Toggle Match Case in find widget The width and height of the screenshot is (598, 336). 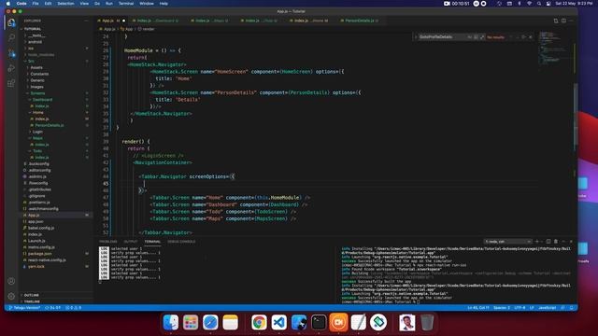point(470,37)
